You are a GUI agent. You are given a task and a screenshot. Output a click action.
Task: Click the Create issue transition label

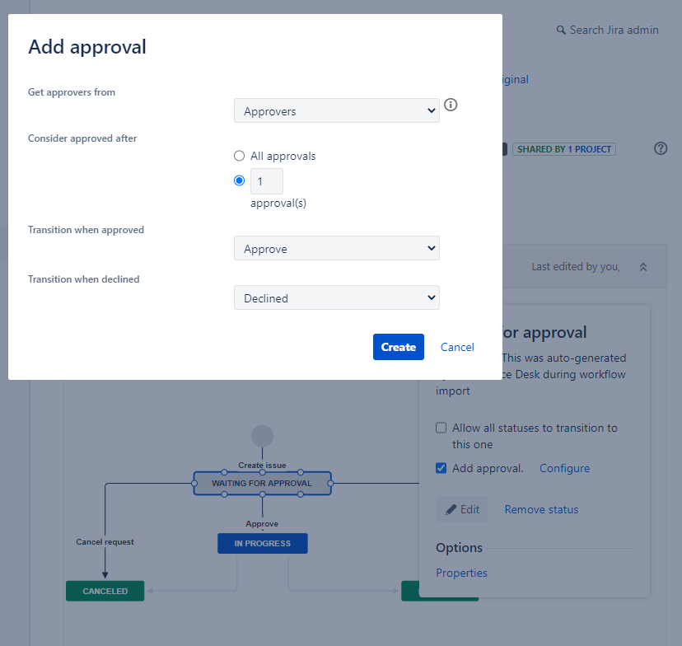pos(262,466)
